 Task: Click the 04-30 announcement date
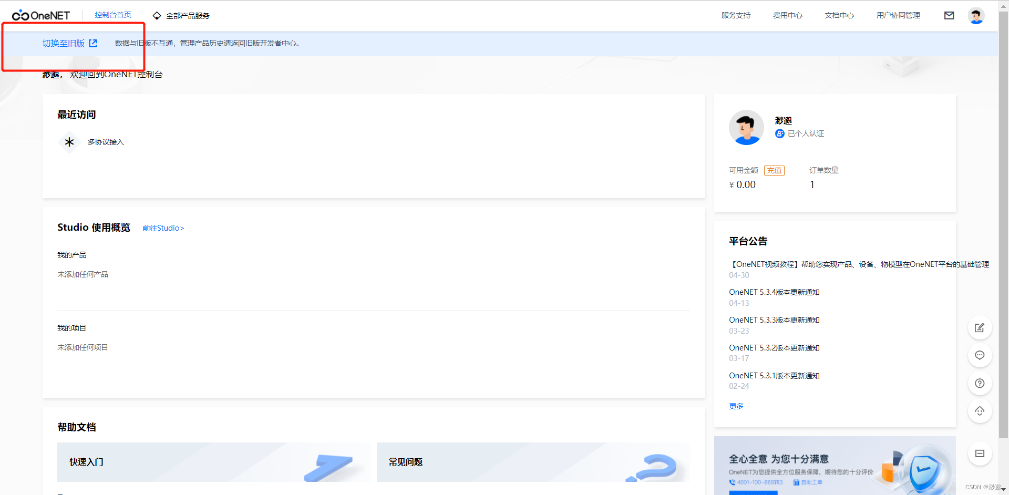739,275
